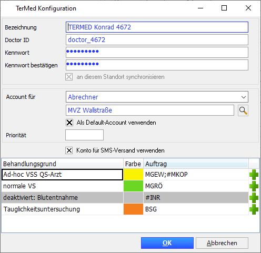Toggle 'Als Default-Account verwenden' checkbox
The width and height of the screenshot is (261, 253).
pyautogui.click(x=69, y=123)
